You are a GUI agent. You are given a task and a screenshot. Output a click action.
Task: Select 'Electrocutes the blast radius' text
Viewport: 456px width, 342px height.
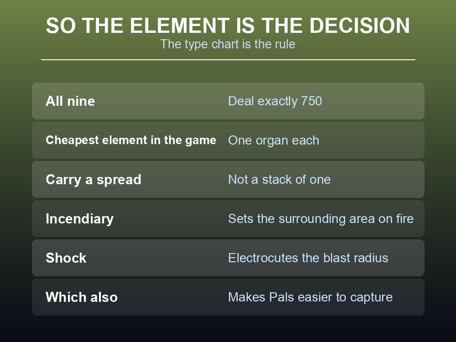pos(308,258)
